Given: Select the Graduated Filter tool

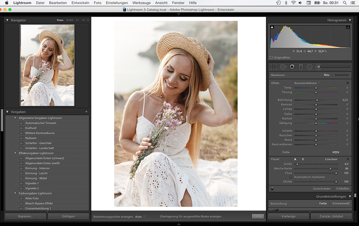Looking at the screenshot, I should (x=301, y=67).
